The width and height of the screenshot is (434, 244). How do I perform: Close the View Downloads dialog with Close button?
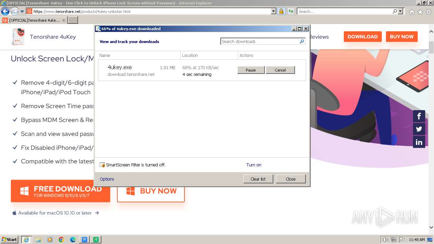(291, 179)
